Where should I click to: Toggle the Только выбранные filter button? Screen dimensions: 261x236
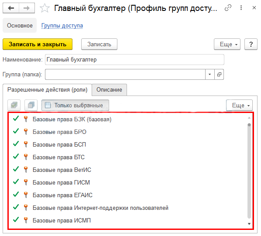[x=75, y=105]
